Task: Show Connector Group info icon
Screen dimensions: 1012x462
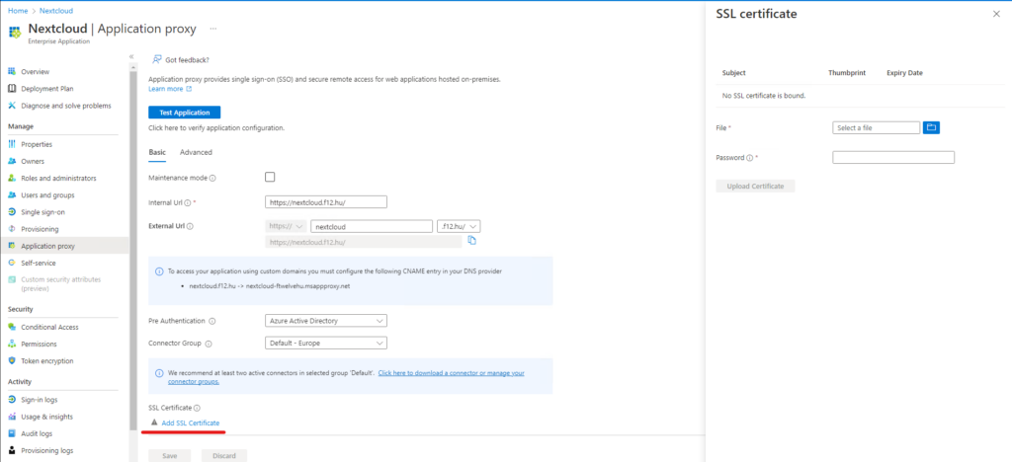Action: point(209,344)
